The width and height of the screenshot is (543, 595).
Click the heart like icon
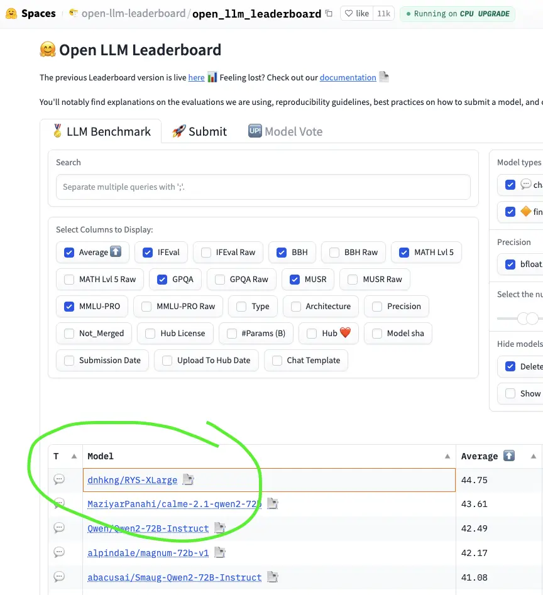[349, 14]
